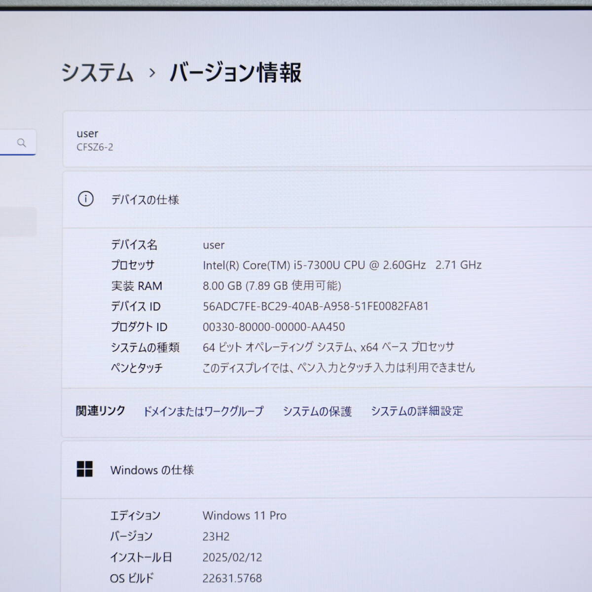
Task: Select device ID 56ADC7FE-BC29-40AB-A958-51FE0082FA81
Action: coord(316,306)
